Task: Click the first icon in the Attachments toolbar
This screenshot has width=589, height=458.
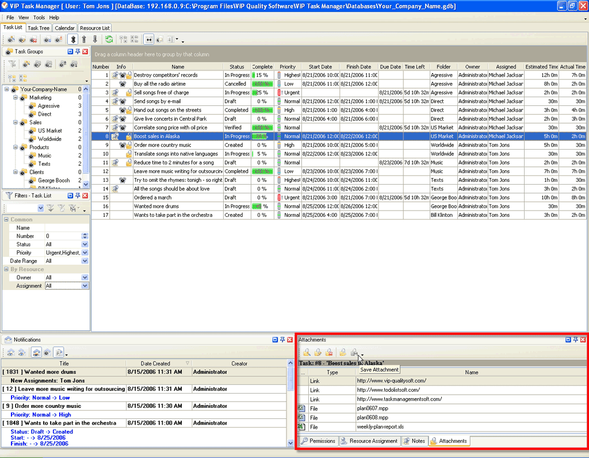Action: pos(307,352)
